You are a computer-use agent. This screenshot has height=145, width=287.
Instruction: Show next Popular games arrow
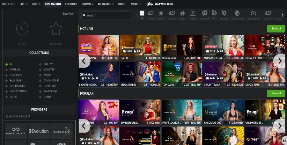coord(279,126)
